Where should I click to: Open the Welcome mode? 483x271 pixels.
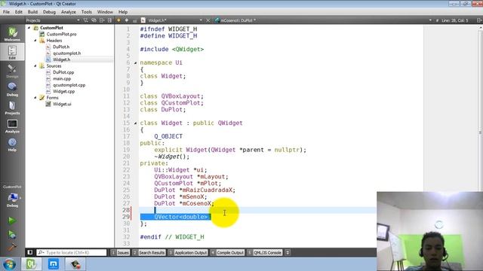(x=12, y=34)
